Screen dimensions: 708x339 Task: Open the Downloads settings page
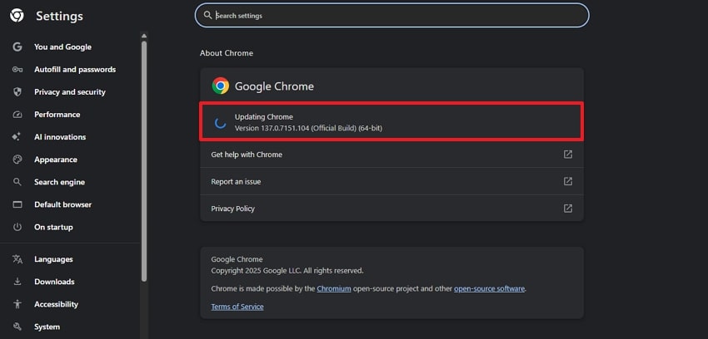click(54, 282)
